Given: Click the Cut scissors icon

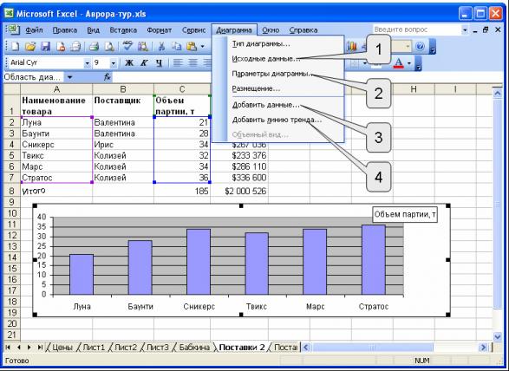Looking at the screenshot, I should tap(161, 47).
